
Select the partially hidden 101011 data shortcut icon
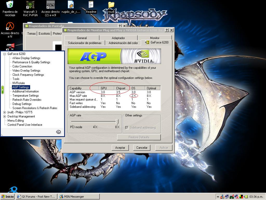10,47
